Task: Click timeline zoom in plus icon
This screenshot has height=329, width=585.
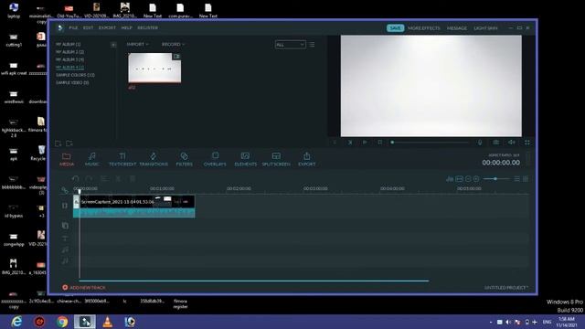Action: click(476, 179)
